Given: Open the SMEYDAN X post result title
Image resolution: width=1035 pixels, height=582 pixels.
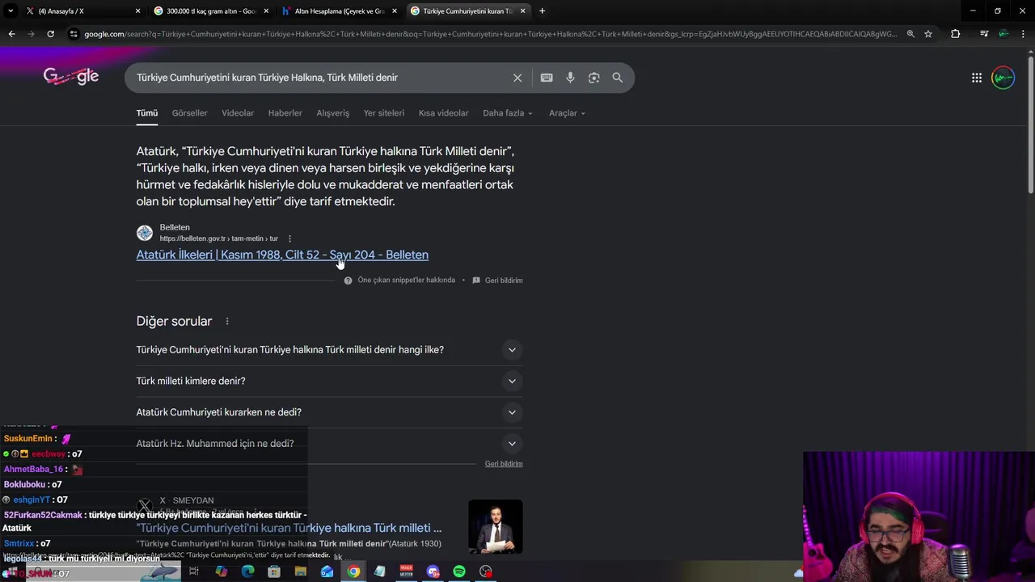Looking at the screenshot, I should click(x=289, y=528).
